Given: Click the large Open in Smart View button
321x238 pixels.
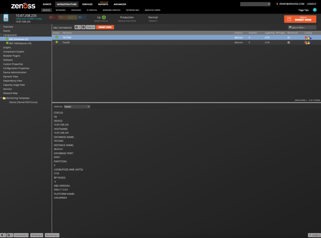Looking at the screenshot, I should (300, 19).
